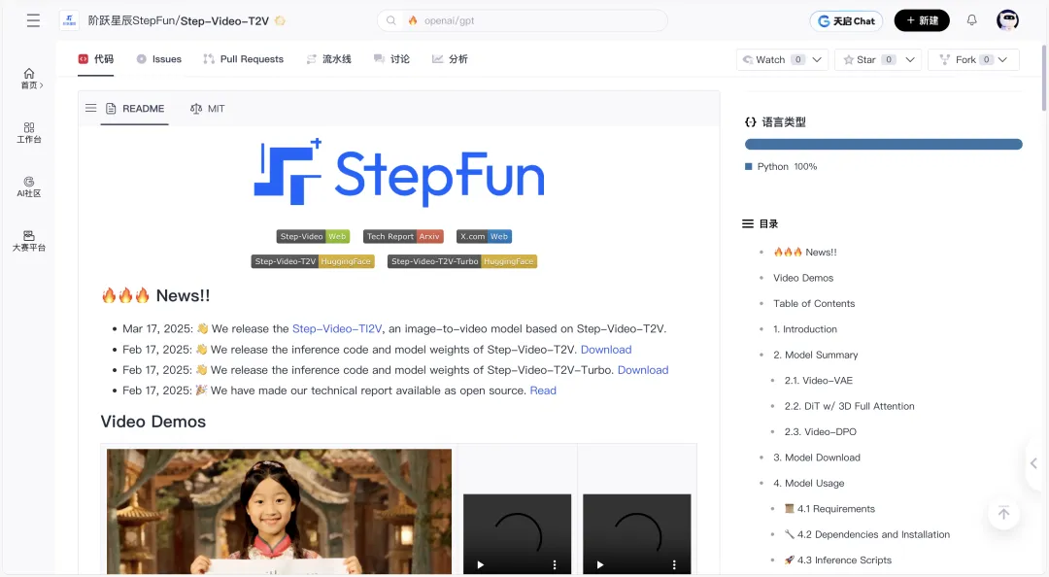
Task: Open the 工作台 workbench sidebar icon
Action: pos(29,132)
